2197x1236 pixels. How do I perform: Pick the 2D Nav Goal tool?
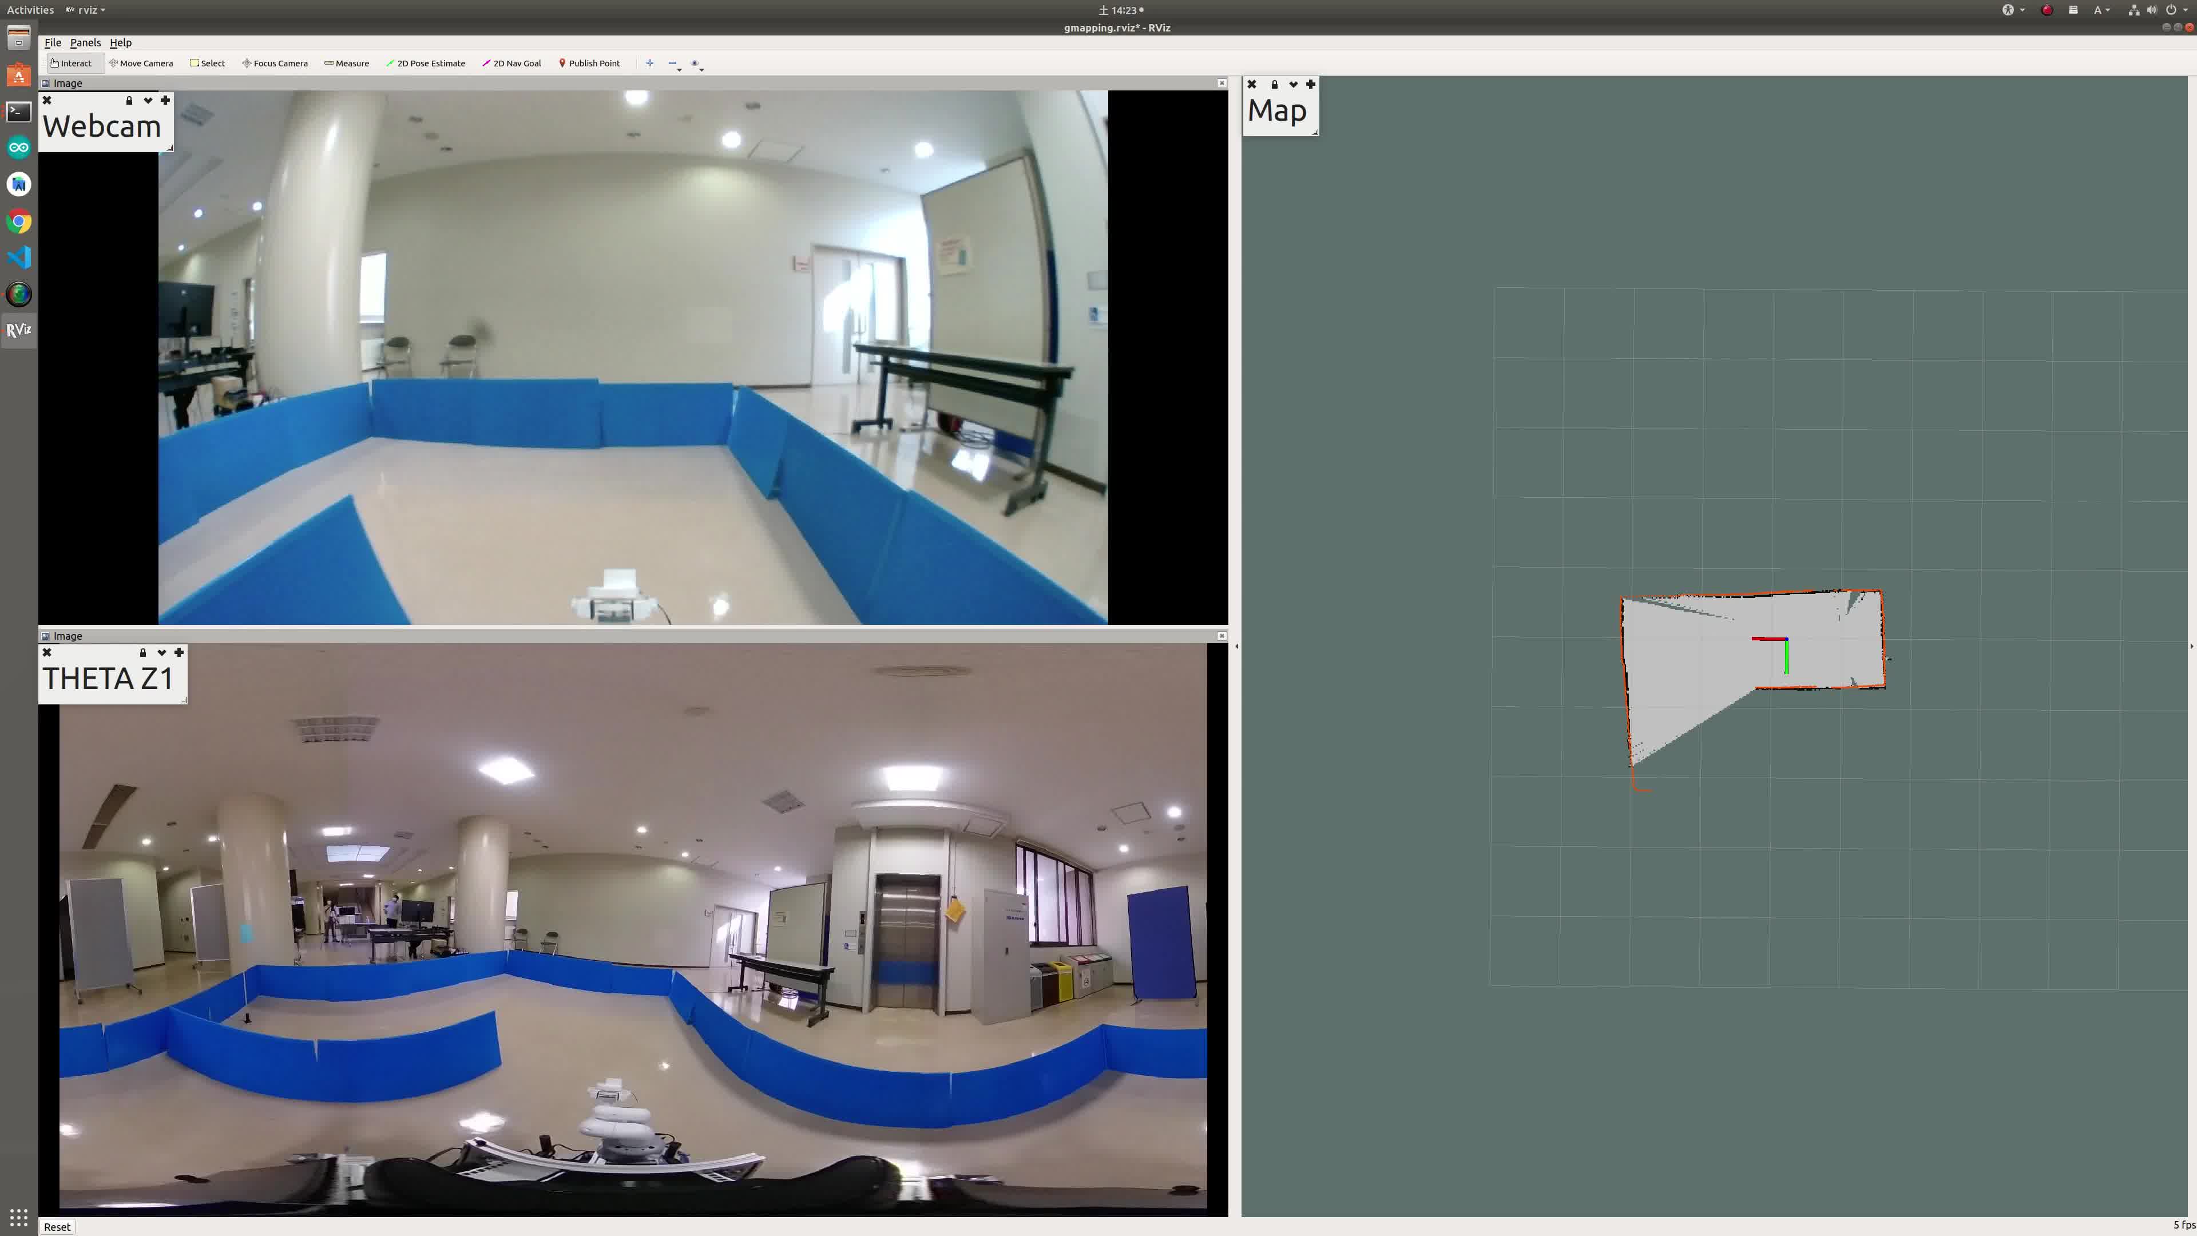[x=511, y=63]
